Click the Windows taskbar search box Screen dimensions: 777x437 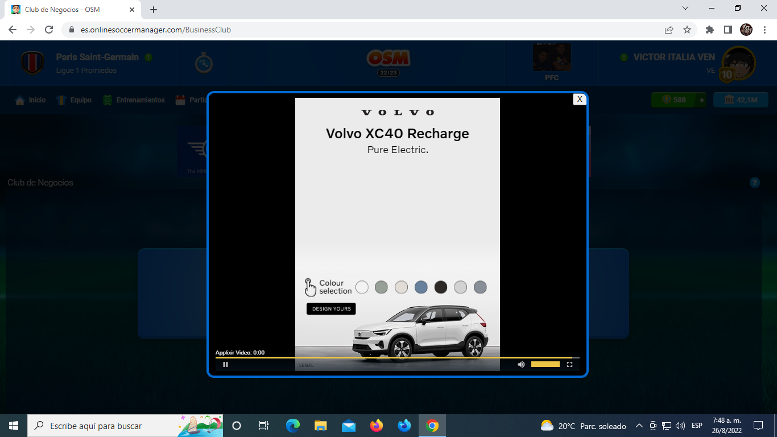tap(125, 426)
